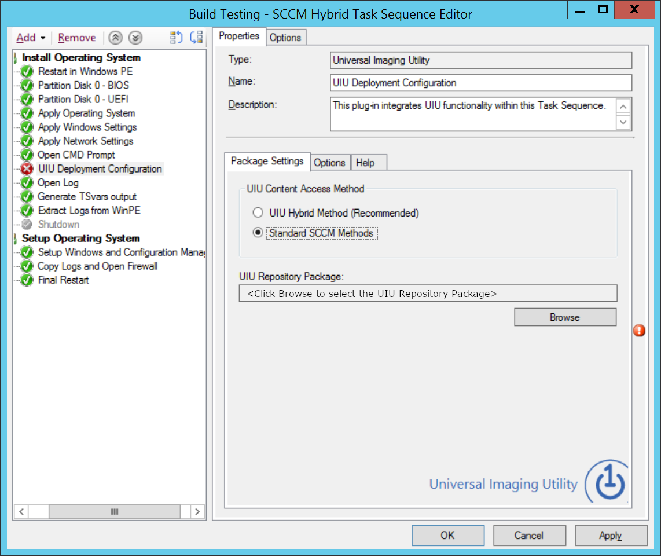Open the inner Options tab beside Package Settings

coord(329,163)
